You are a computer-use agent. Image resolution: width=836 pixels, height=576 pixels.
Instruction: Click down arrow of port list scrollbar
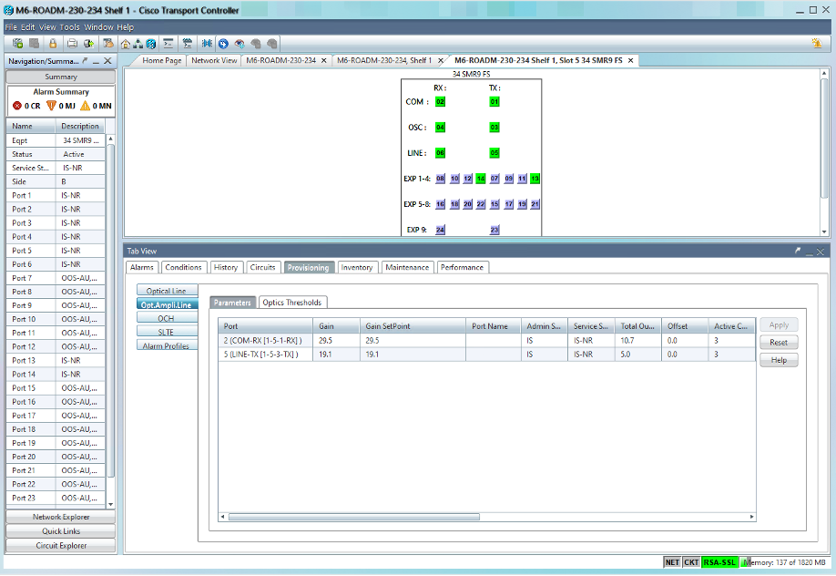click(x=110, y=505)
